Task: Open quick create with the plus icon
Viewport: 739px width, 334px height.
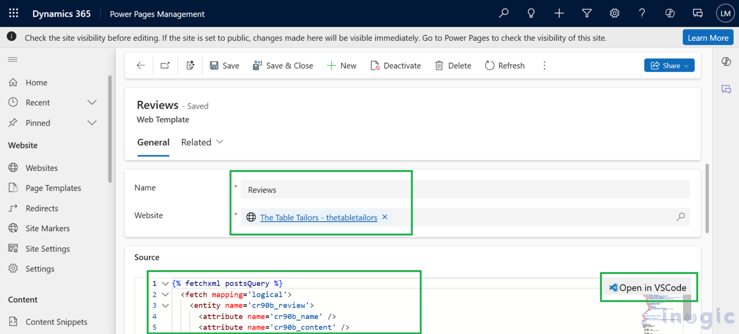Action: coord(559,13)
